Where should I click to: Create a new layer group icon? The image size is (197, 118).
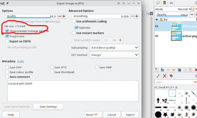point(163,70)
